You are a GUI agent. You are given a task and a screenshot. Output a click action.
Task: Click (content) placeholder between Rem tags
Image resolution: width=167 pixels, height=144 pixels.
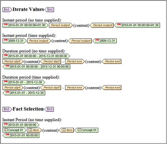pyautogui.click(x=50, y=130)
